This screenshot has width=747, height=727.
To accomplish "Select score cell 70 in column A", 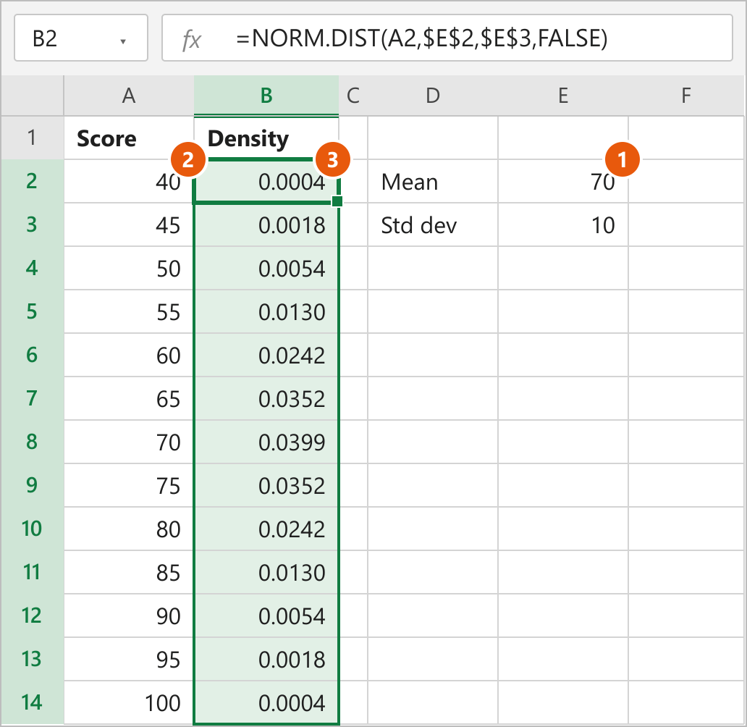I will click(129, 442).
